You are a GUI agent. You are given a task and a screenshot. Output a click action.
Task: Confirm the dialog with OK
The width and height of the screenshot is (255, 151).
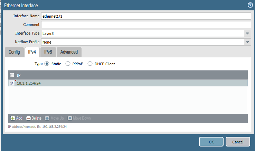(x=211, y=142)
